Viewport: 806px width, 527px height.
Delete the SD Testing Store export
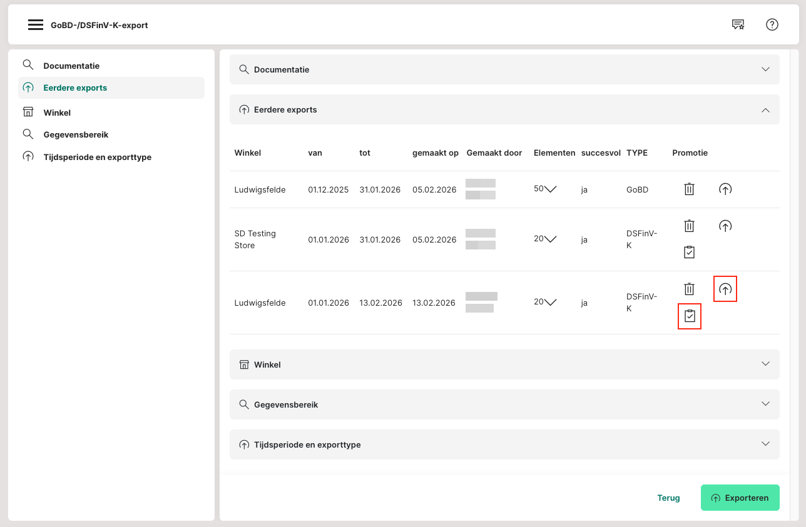click(x=689, y=226)
